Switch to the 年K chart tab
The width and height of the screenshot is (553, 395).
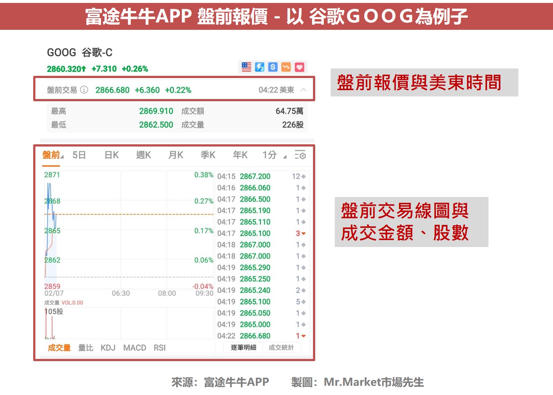(240, 155)
